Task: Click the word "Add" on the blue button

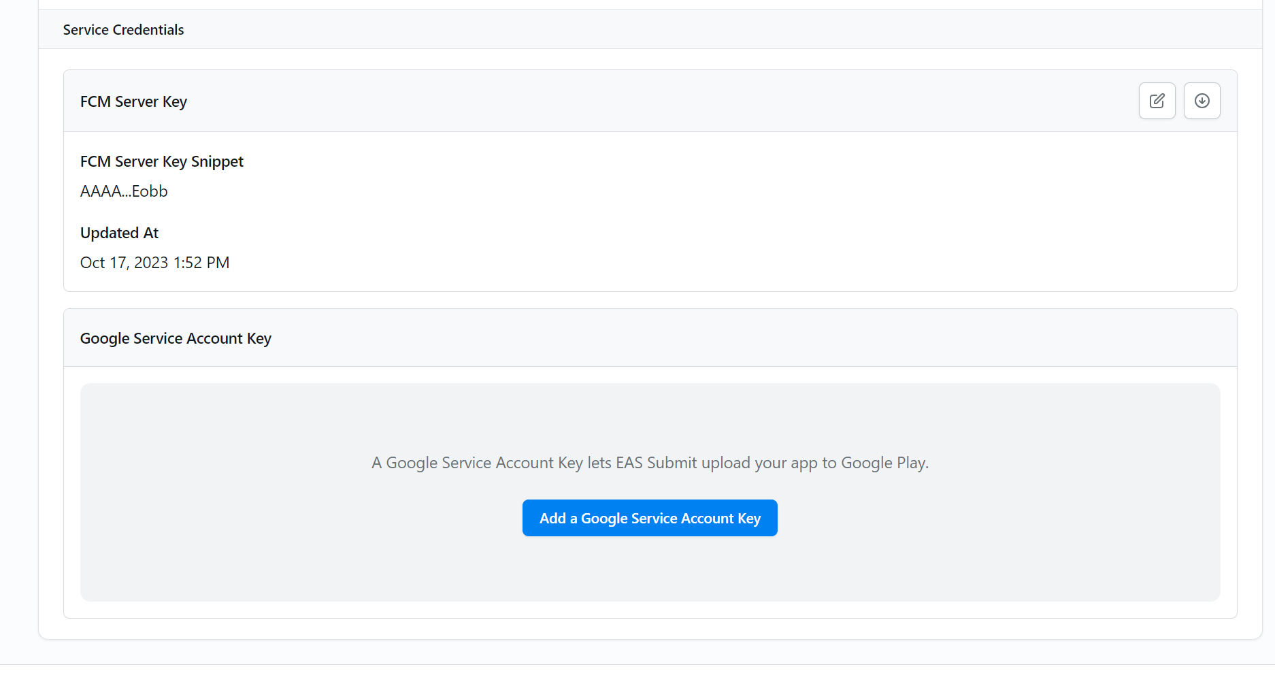Action: 552,518
